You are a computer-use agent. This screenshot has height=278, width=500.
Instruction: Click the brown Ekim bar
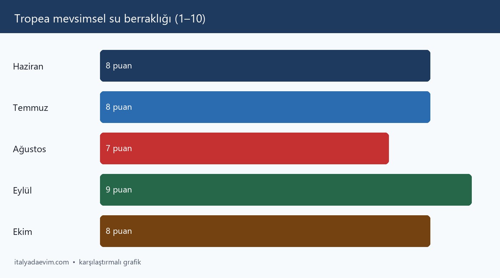pyautogui.click(x=265, y=231)
